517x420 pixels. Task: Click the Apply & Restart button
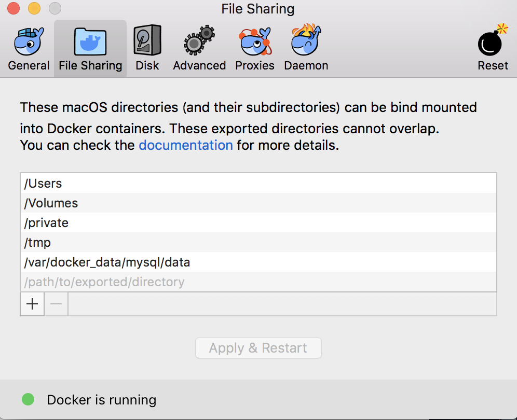tap(258, 348)
